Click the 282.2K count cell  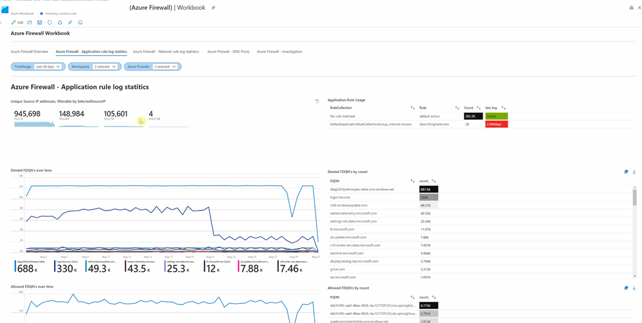click(473, 116)
